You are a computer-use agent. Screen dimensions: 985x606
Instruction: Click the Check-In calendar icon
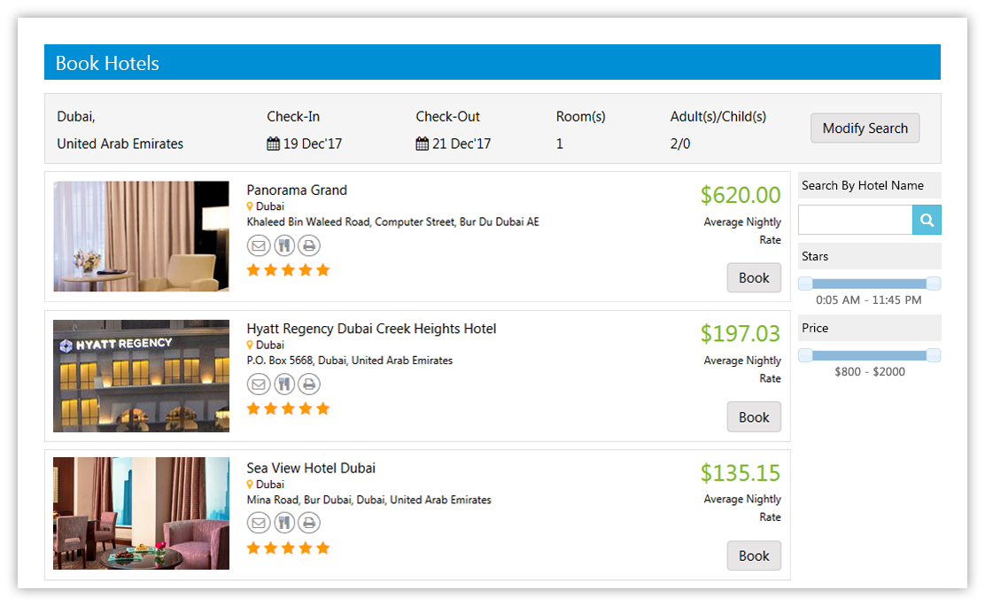pos(273,144)
